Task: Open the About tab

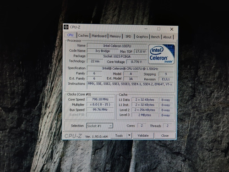Action: tap(167, 37)
